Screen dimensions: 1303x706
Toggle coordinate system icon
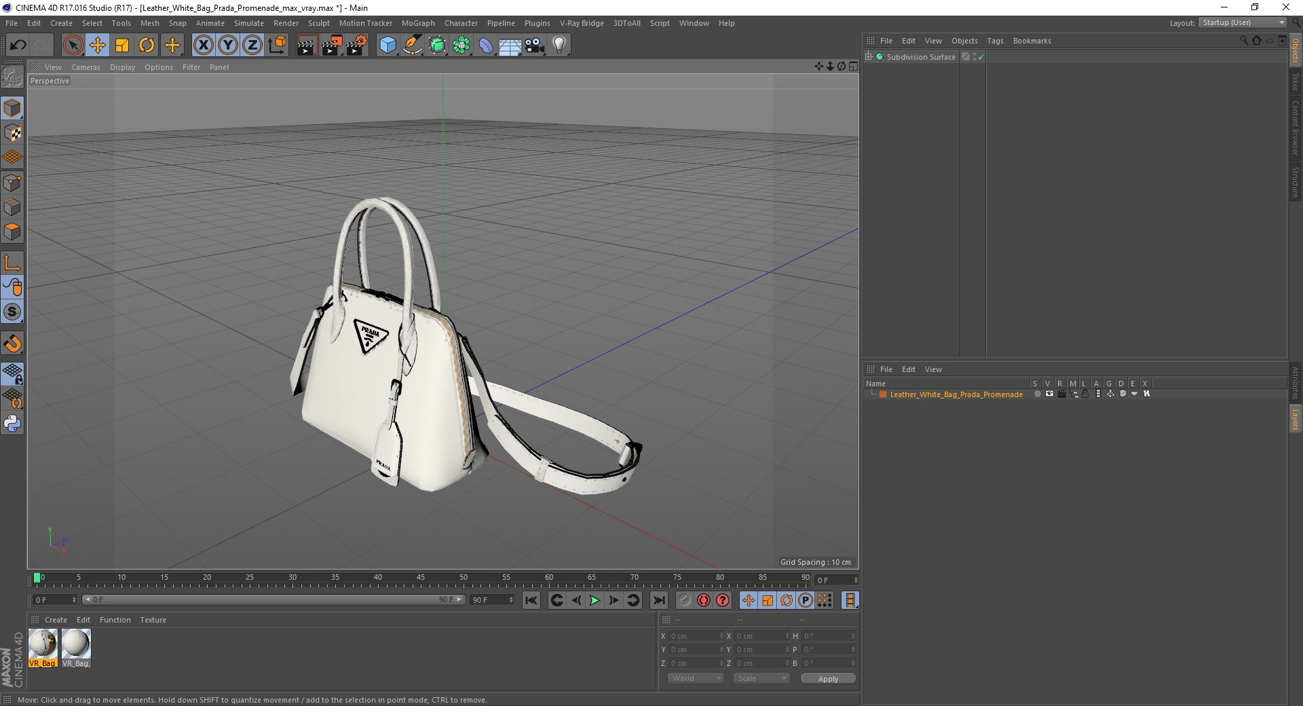pos(277,45)
